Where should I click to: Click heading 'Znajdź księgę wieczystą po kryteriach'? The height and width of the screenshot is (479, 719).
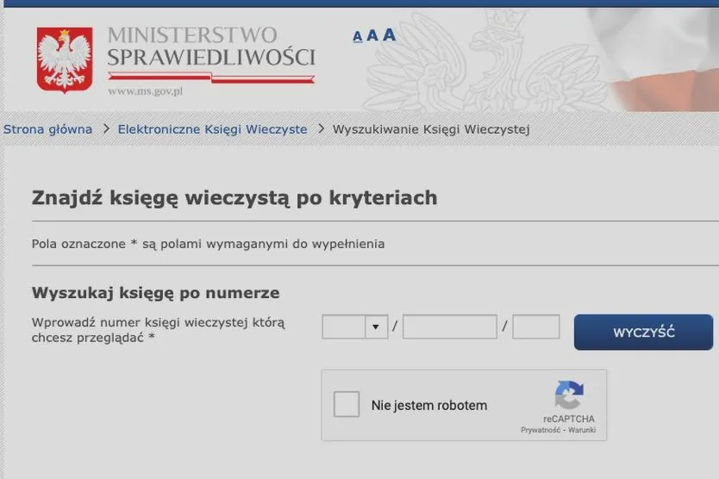(x=234, y=198)
